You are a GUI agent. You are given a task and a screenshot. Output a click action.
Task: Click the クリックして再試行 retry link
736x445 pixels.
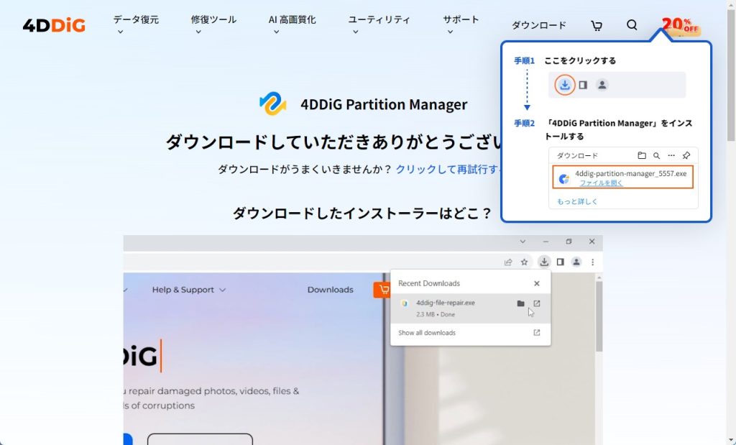(x=447, y=170)
